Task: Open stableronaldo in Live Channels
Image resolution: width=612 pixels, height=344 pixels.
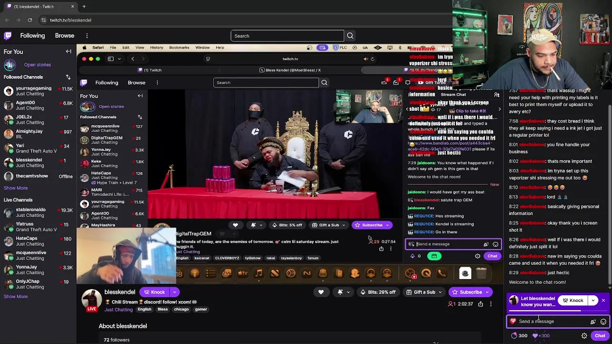Action: click(x=38, y=212)
